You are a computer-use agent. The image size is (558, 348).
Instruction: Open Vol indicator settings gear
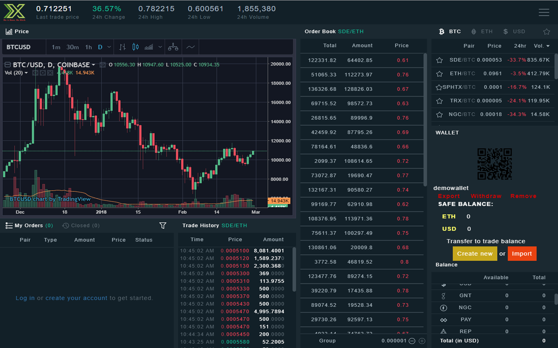pos(43,73)
